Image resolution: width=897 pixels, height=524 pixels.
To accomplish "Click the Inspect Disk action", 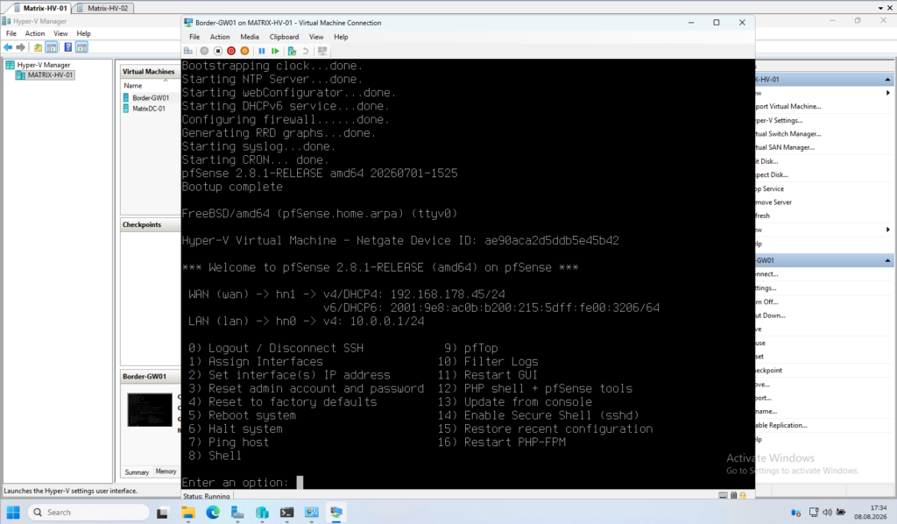I will click(x=772, y=175).
